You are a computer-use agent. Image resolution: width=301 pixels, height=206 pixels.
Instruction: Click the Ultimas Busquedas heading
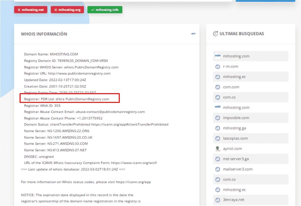click(x=242, y=34)
